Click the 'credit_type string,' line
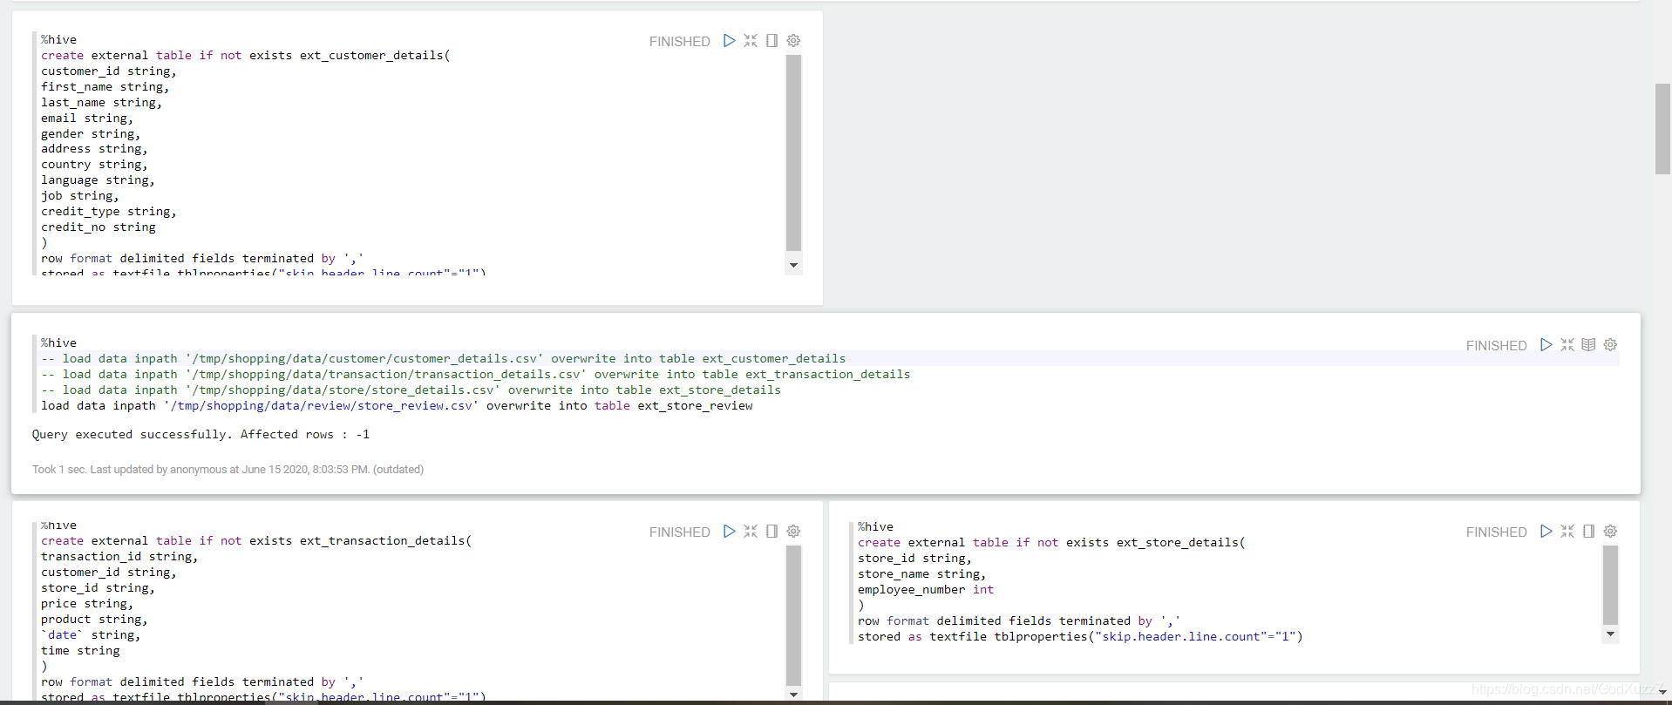 109,212
